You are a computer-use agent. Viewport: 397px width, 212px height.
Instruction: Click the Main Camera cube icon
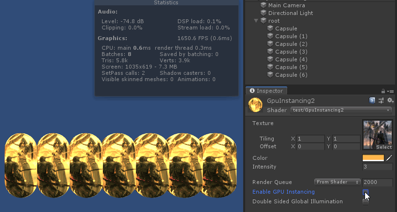(x=264, y=5)
